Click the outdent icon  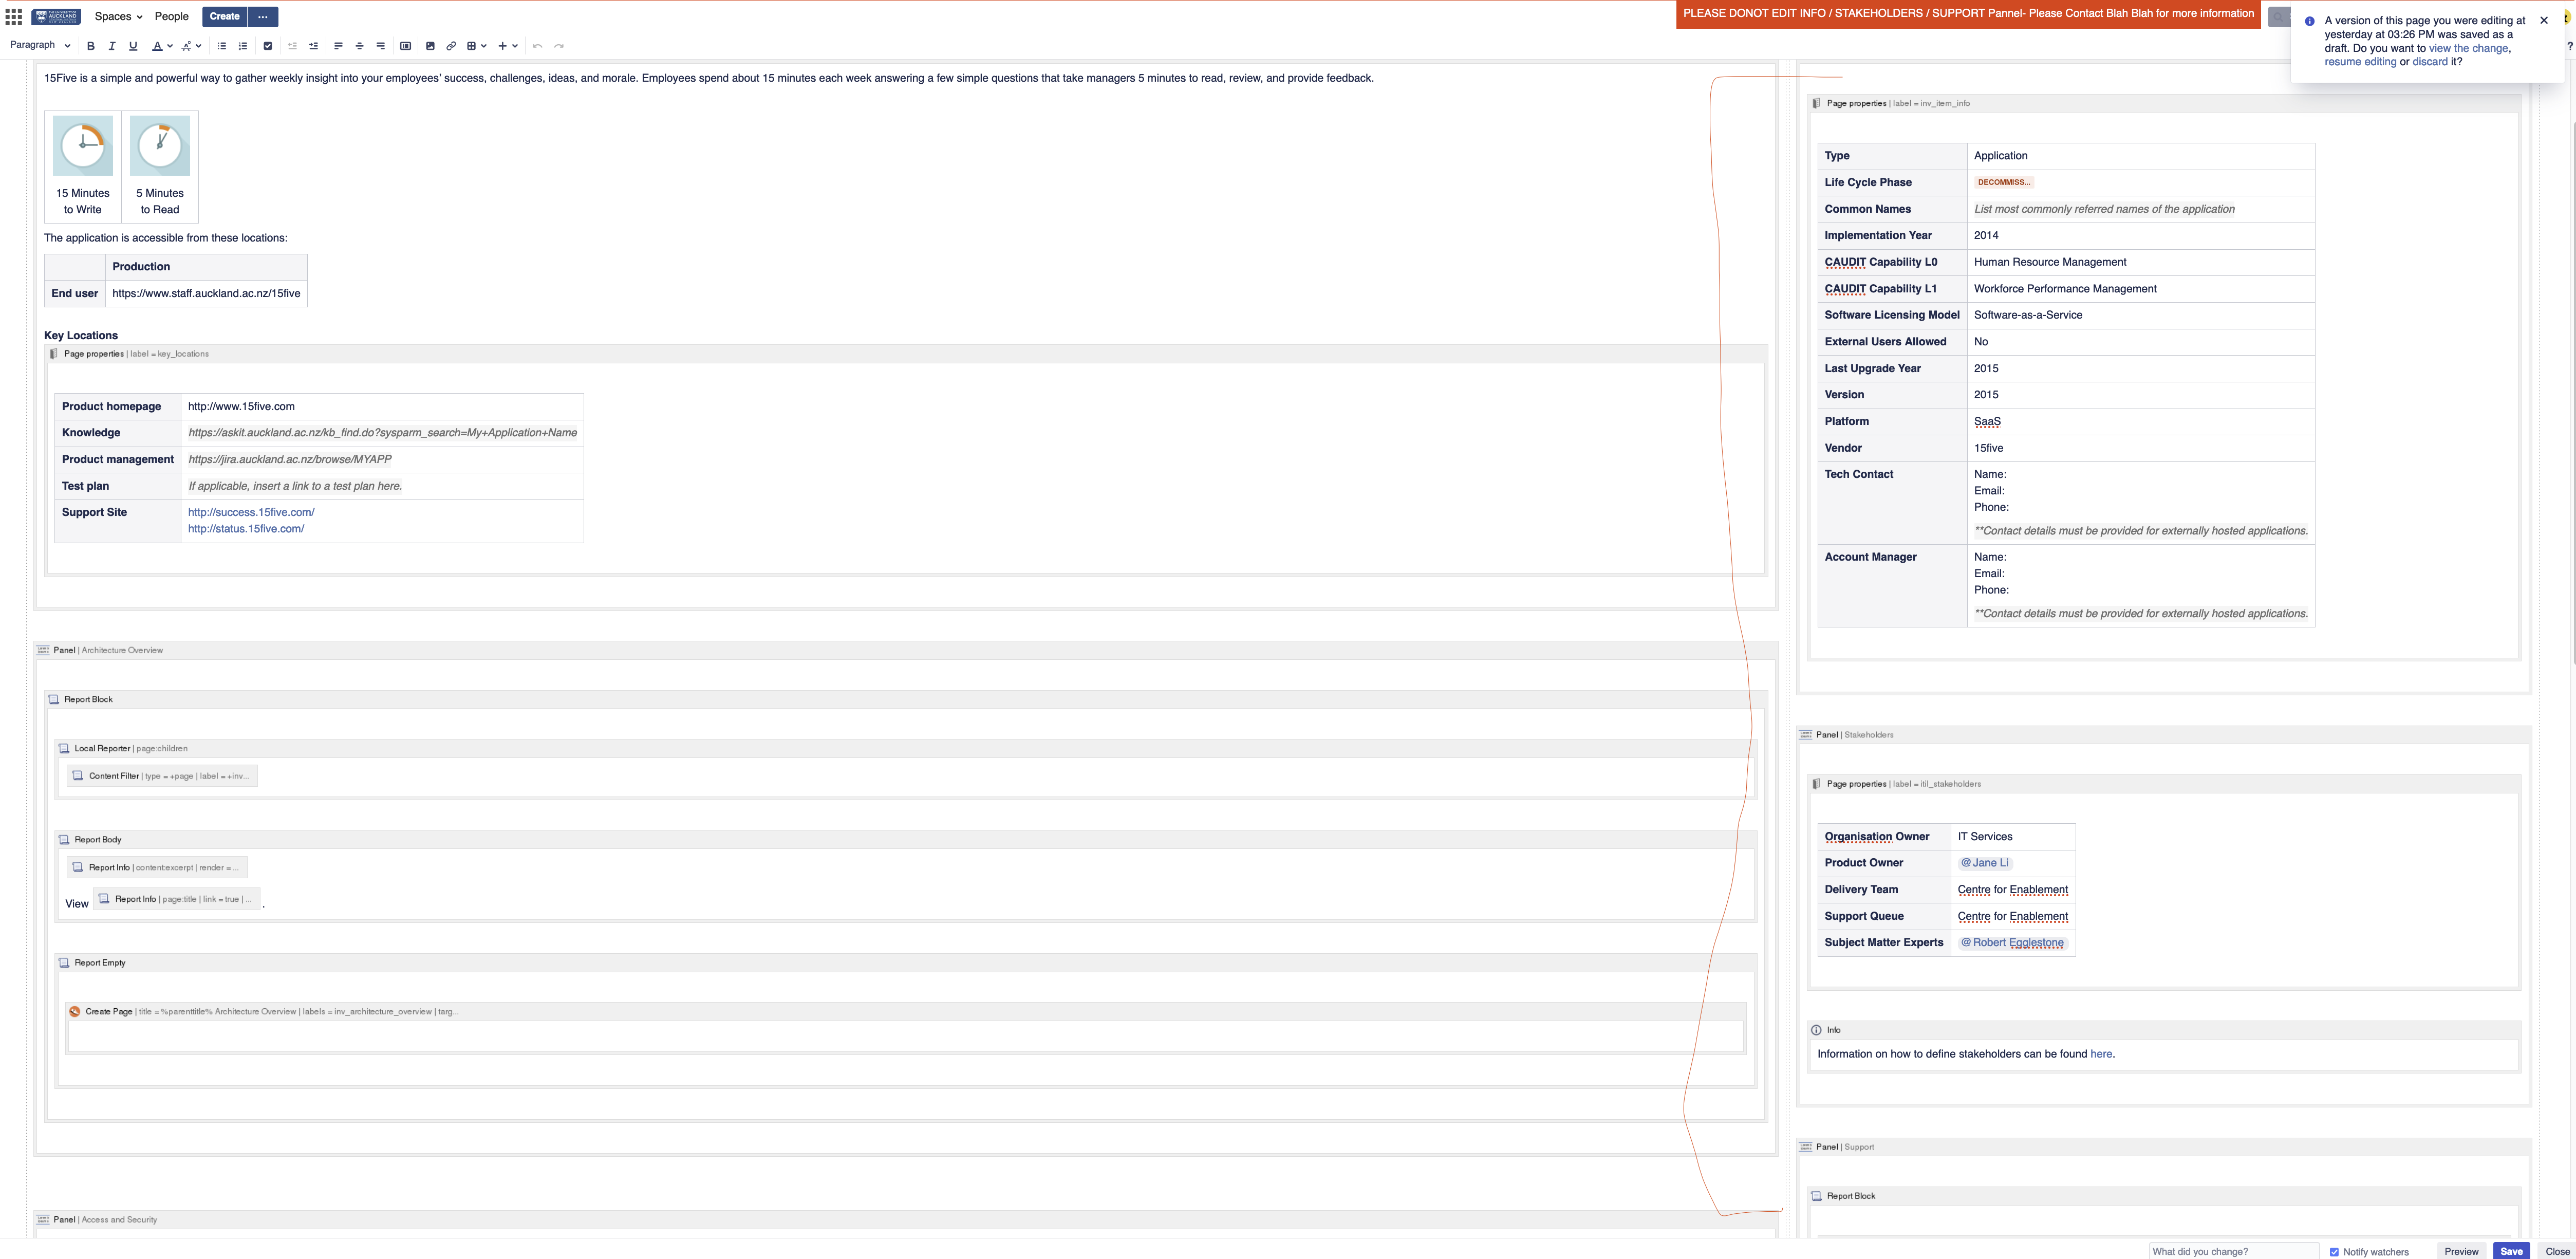(x=293, y=46)
